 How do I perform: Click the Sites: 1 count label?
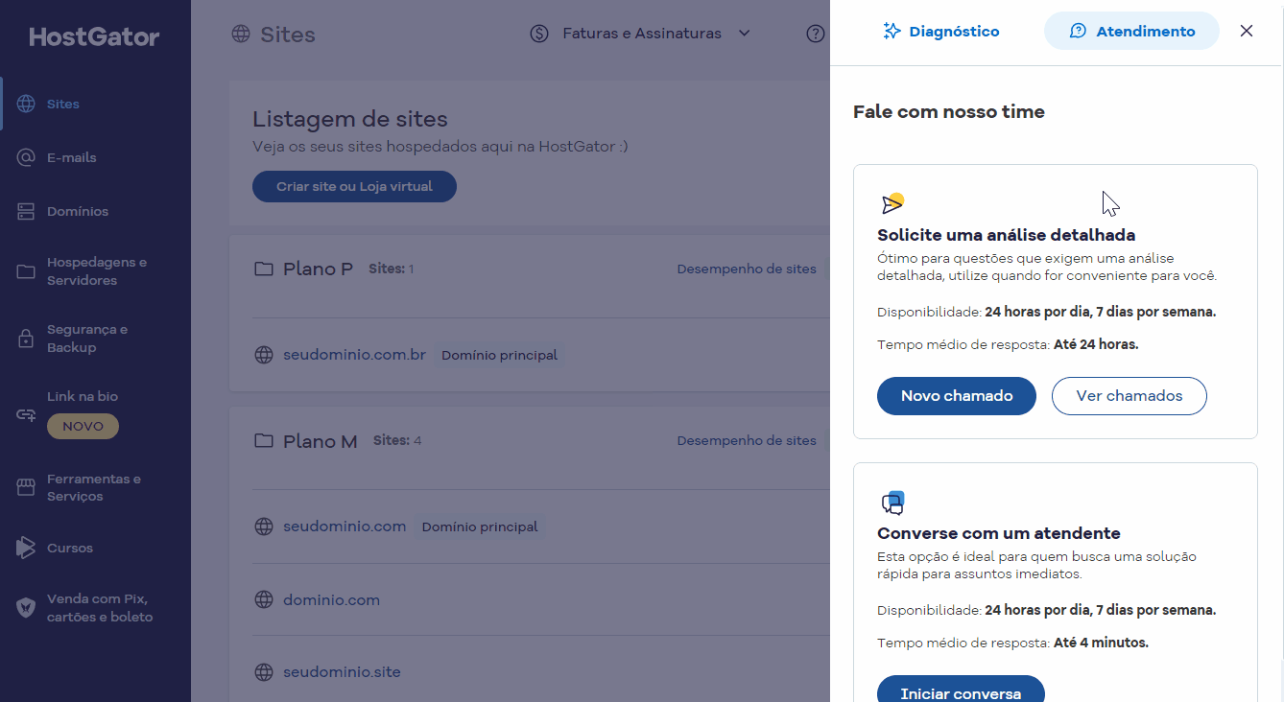coord(392,269)
